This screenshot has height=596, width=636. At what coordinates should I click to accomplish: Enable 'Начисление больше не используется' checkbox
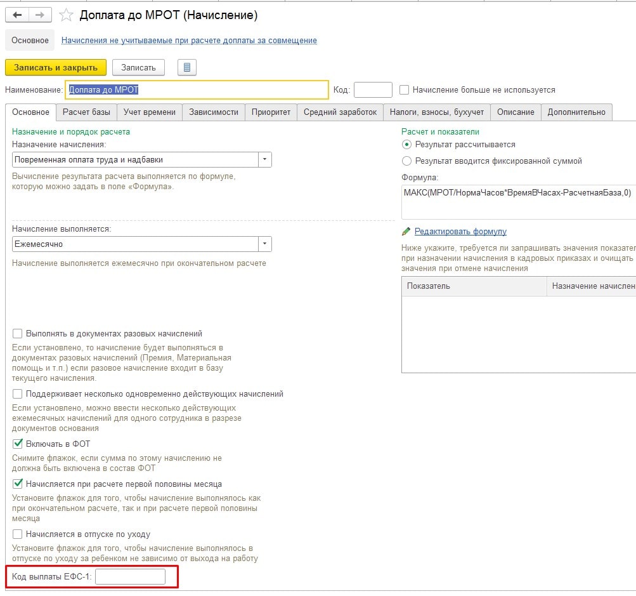tap(405, 90)
